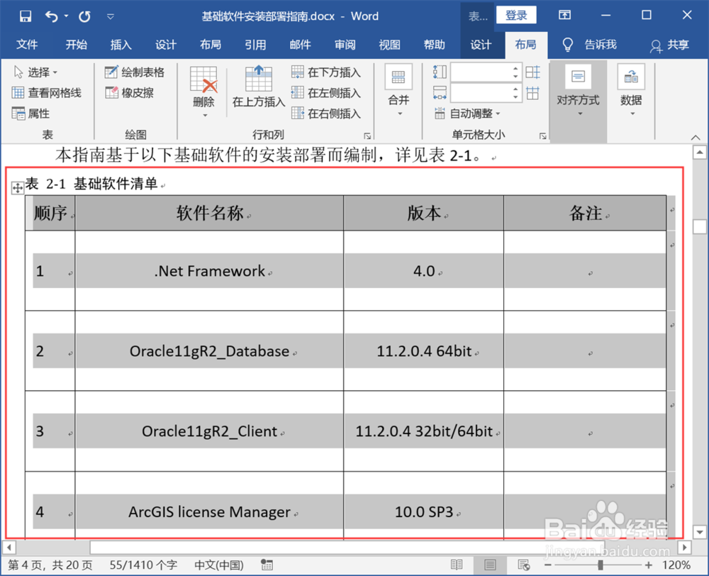Switch to the 插入 tab
Screen dimensions: 709x576
tap(121, 45)
